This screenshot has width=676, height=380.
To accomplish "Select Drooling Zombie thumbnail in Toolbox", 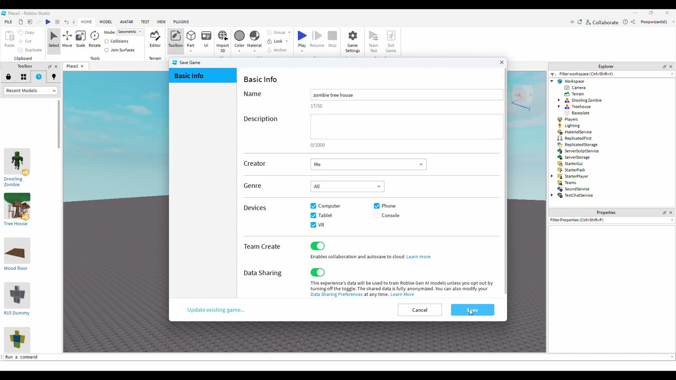I will point(17,161).
